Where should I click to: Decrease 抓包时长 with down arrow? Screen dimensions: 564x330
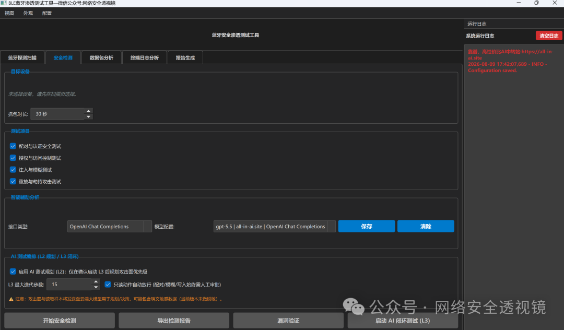click(x=88, y=117)
